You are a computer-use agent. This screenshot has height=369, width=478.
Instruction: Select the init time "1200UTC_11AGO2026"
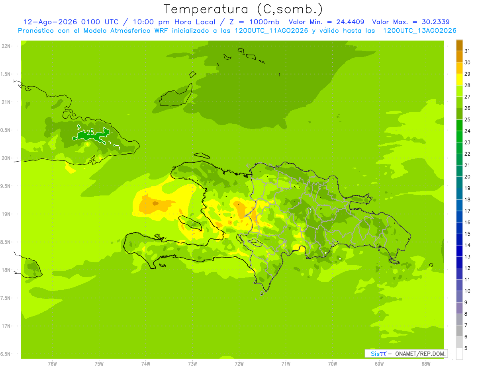click(x=271, y=31)
